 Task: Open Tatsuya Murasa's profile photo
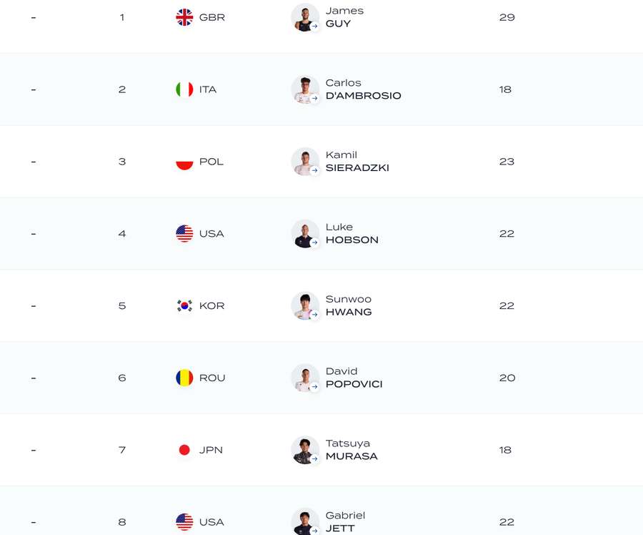[x=304, y=449]
